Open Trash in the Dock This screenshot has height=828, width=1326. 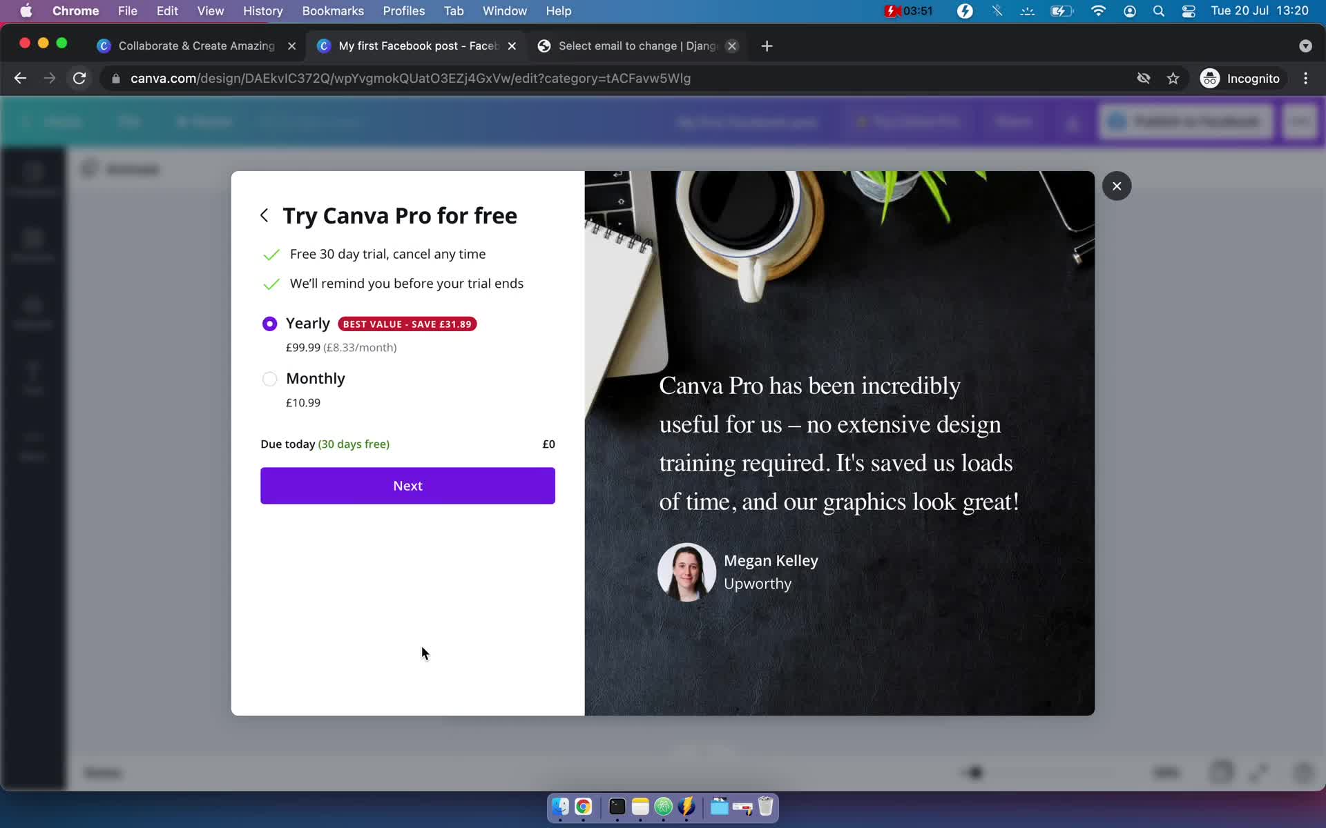click(x=765, y=807)
